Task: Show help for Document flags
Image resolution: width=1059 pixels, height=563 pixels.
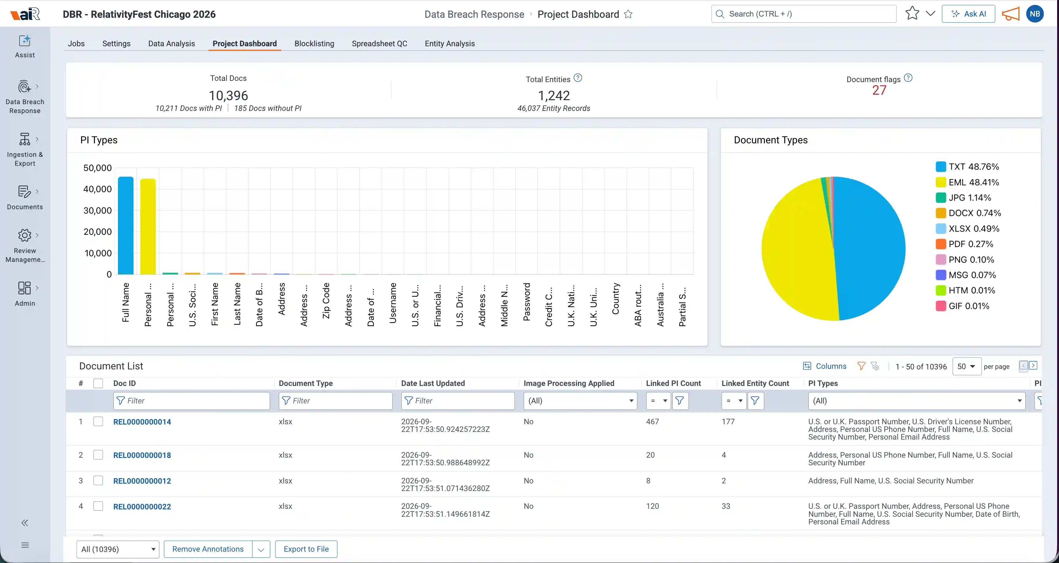Action: coord(909,78)
